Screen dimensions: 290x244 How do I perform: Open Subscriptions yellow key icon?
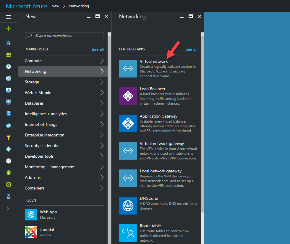click(9, 137)
